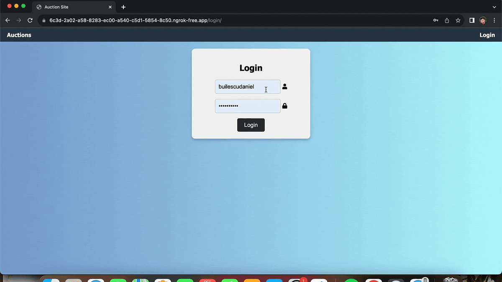
Task: Click the Chrome profile avatar
Action: [x=483, y=20]
